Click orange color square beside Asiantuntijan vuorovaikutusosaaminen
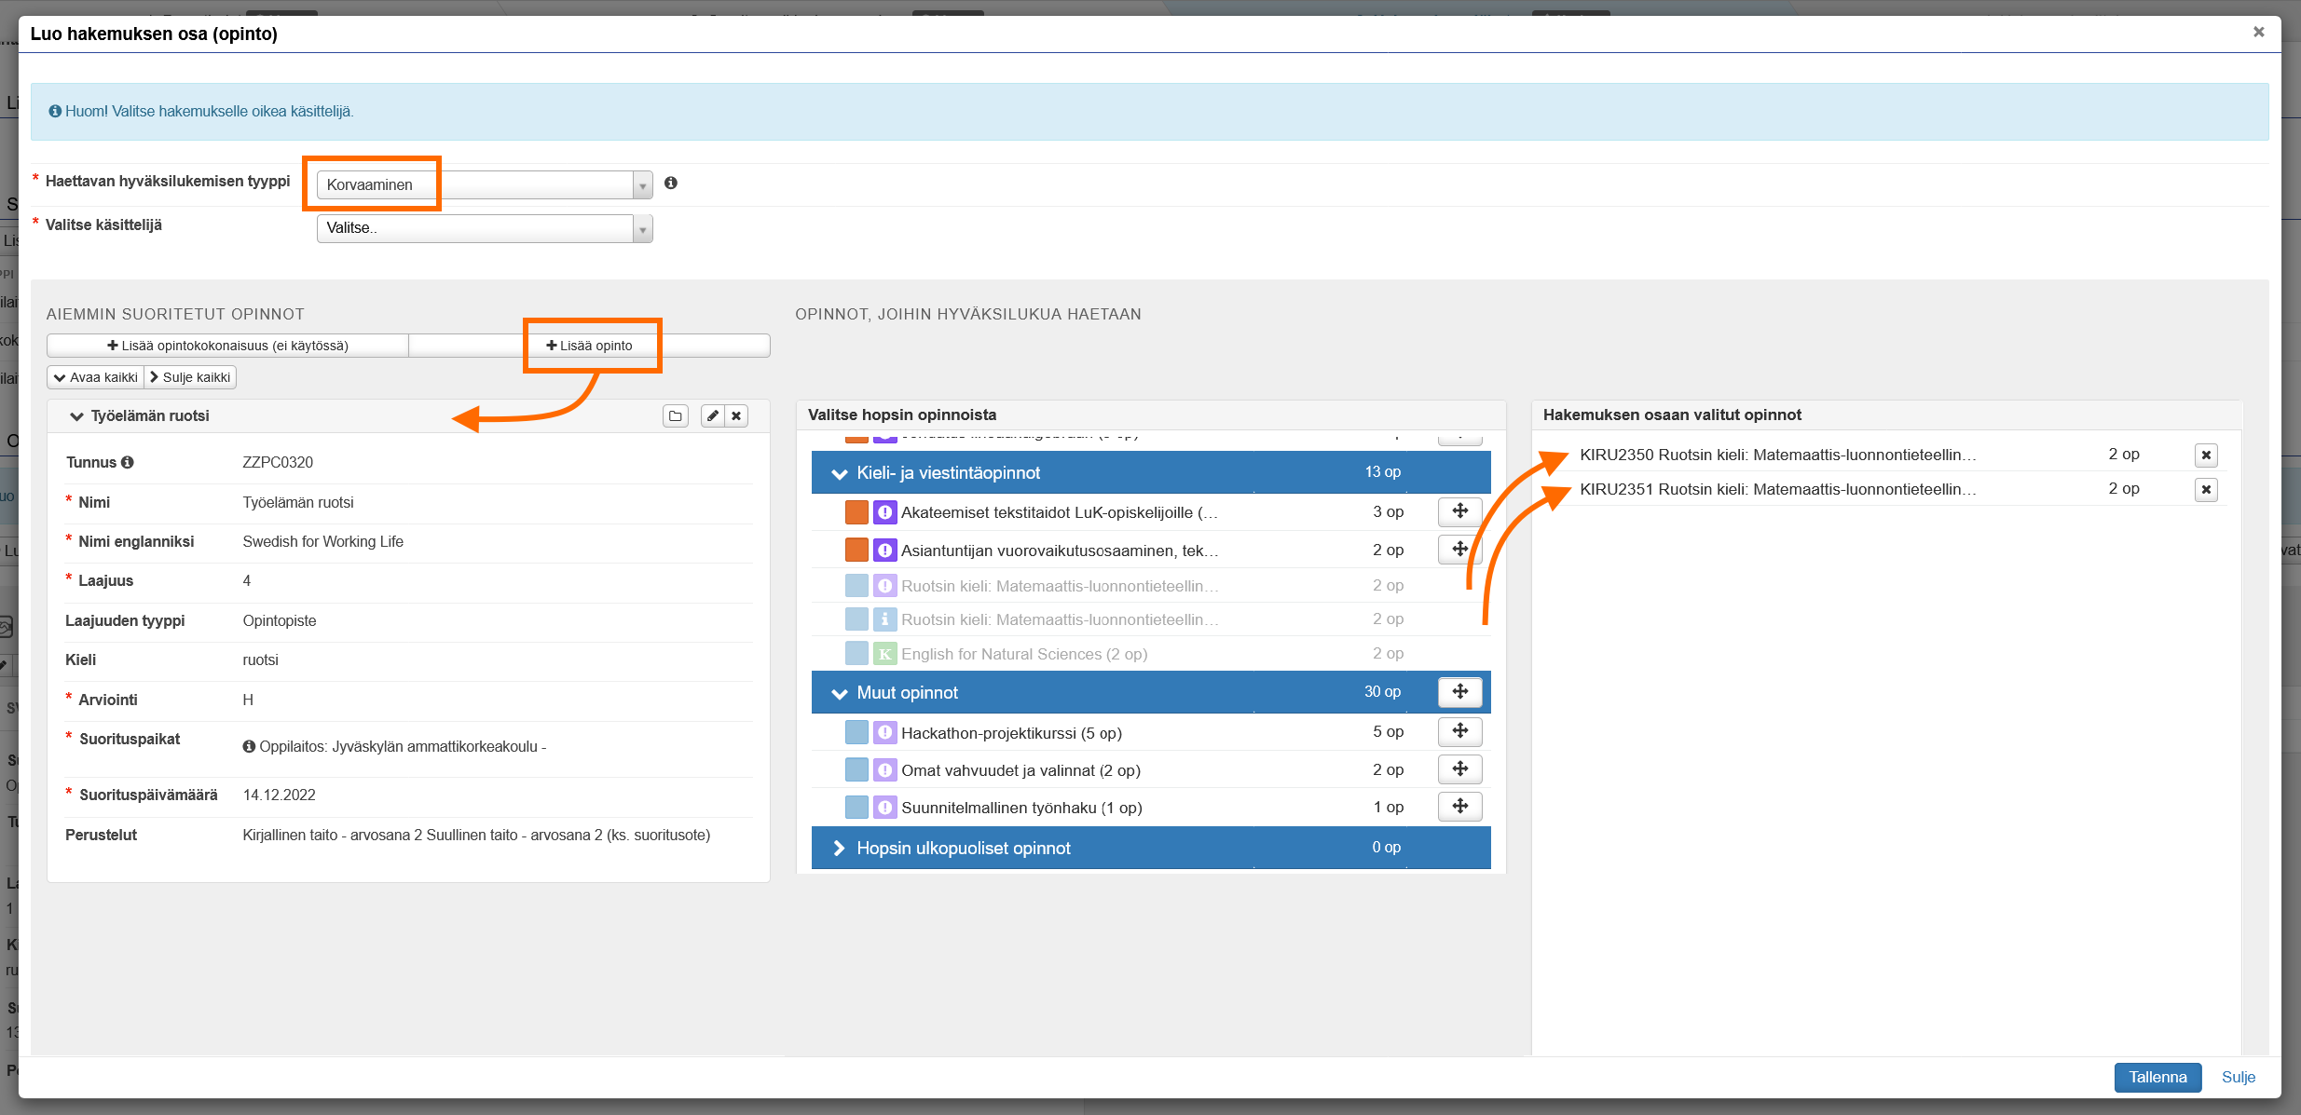This screenshot has height=1115, width=2301. click(856, 551)
